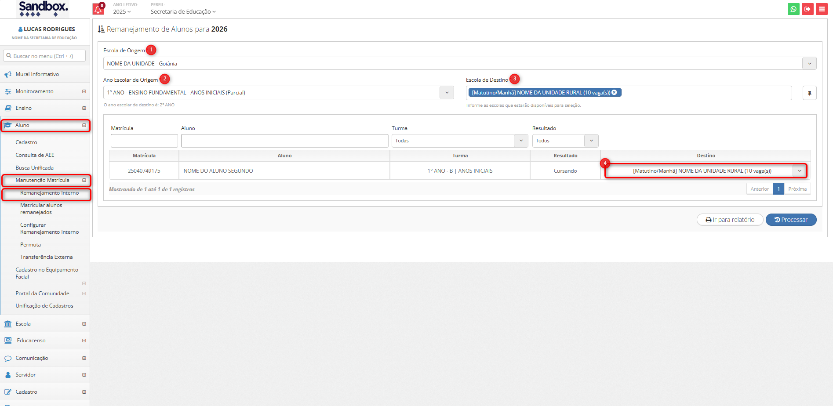Open the red hamburger menu icon
833x406 pixels.
pyautogui.click(x=822, y=9)
